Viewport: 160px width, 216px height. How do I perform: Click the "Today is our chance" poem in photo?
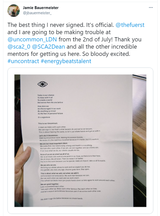[46, 95]
